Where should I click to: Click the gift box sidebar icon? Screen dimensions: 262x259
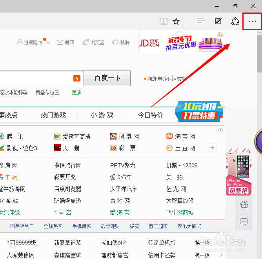click(x=244, y=204)
